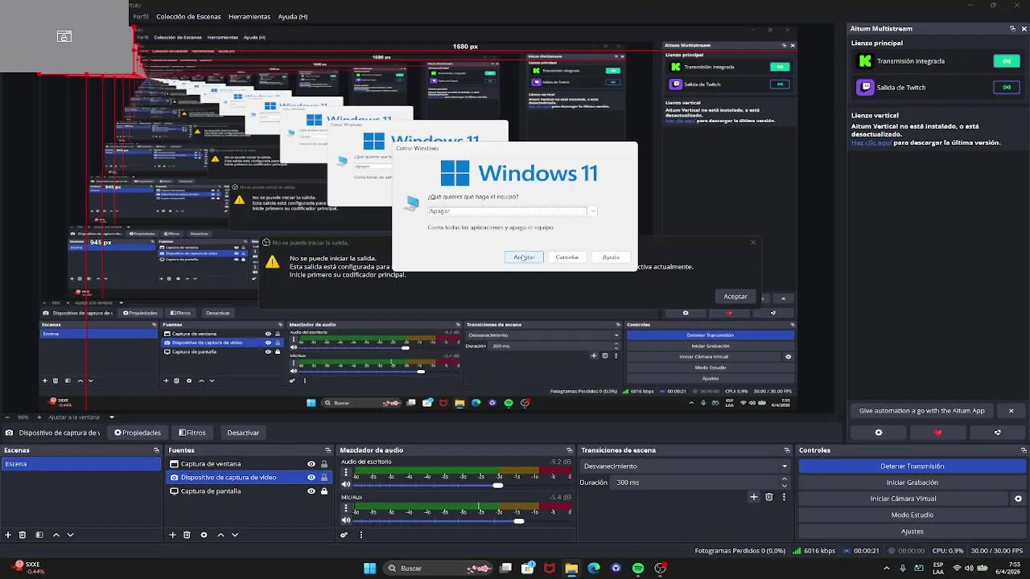Toggle visibility of Dispositivo de captura de video
This screenshot has width=1030, height=579.
click(x=311, y=478)
